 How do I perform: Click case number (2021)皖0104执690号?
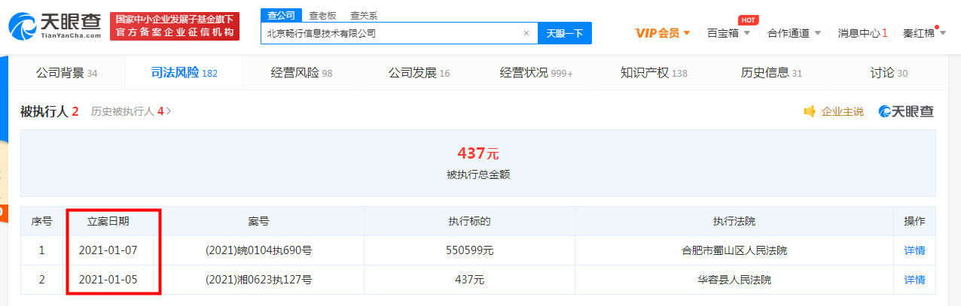tap(258, 250)
